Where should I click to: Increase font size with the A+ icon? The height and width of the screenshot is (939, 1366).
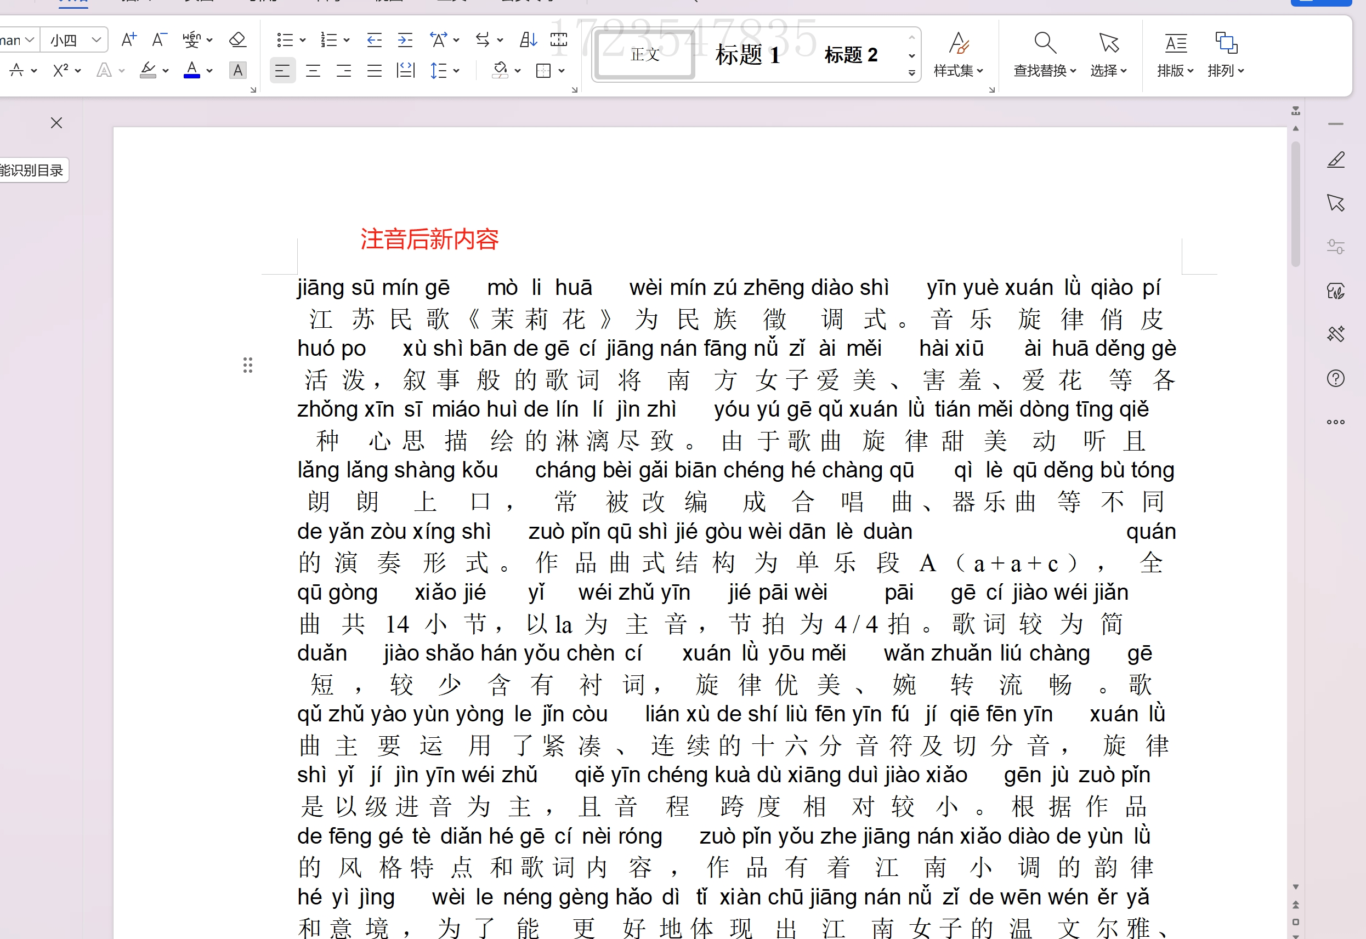click(x=128, y=39)
